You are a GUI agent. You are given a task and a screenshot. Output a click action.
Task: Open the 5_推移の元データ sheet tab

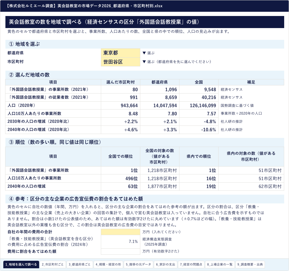pos(138,265)
